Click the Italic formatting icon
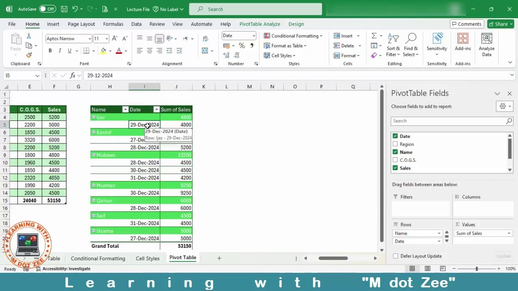 tap(59, 51)
